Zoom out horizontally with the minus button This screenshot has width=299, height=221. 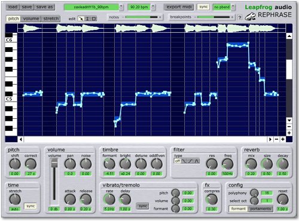[276, 139]
